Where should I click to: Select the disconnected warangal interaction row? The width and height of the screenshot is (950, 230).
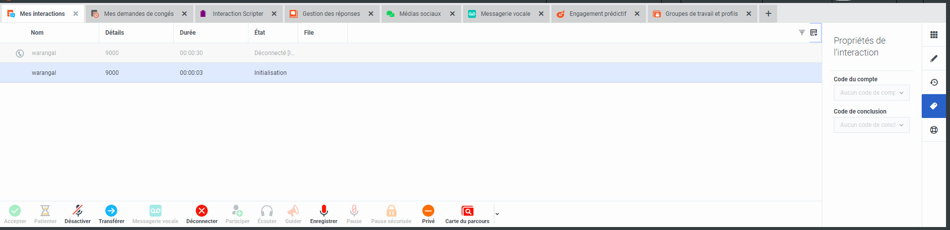tap(149, 53)
